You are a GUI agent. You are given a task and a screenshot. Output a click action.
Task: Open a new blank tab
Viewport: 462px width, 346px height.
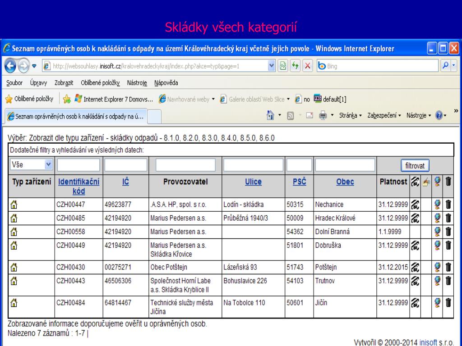pos(154,117)
